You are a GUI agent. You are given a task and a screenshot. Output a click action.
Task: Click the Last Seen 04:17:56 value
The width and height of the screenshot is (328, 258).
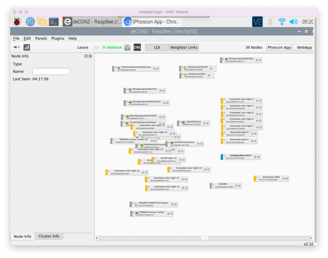pyautogui.click(x=40, y=79)
